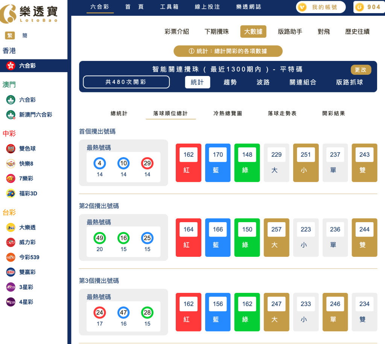The width and height of the screenshot is (385, 344).
Task: Click hot number ball 49 under 第2個攪出號碼
Action: click(x=99, y=238)
